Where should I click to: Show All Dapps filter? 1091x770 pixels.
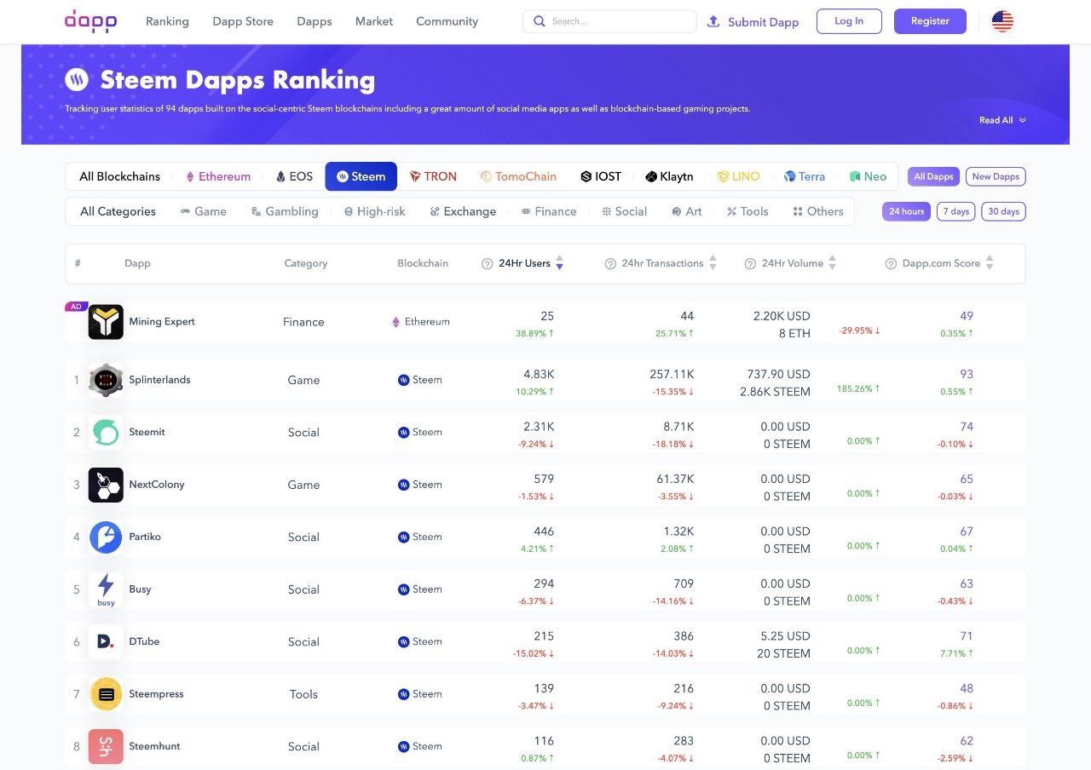tap(933, 176)
